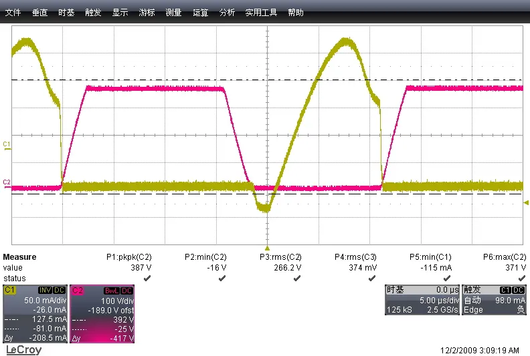Click the BwL indicator on C2

coord(112,291)
